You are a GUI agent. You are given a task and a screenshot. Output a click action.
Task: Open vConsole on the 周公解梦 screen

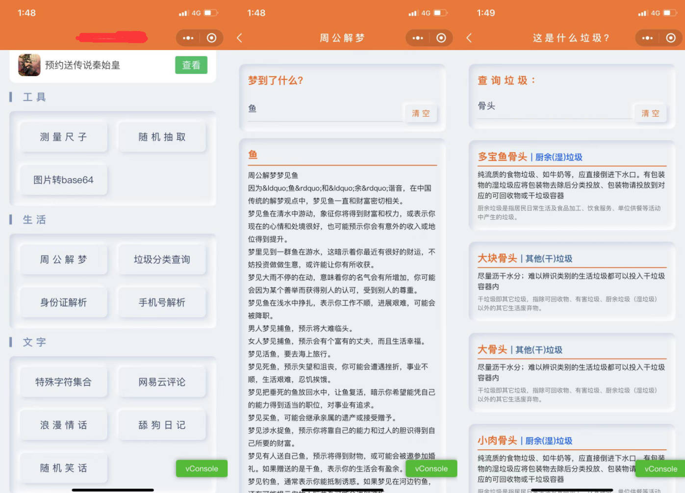[431, 468]
